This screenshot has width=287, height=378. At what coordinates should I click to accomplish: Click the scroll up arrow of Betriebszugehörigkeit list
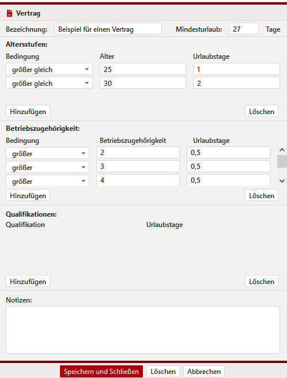pyautogui.click(x=282, y=150)
